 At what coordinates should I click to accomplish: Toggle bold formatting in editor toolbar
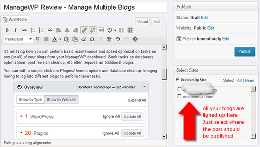pos(7,30)
